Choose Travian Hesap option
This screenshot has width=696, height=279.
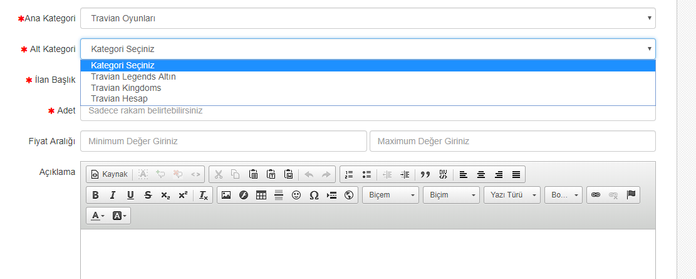point(368,98)
